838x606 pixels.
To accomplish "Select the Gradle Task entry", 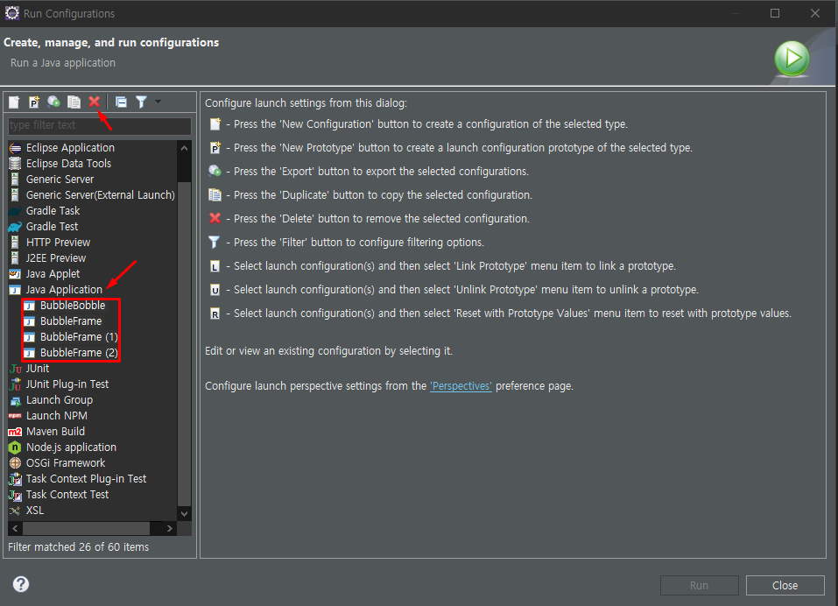I will click(53, 211).
